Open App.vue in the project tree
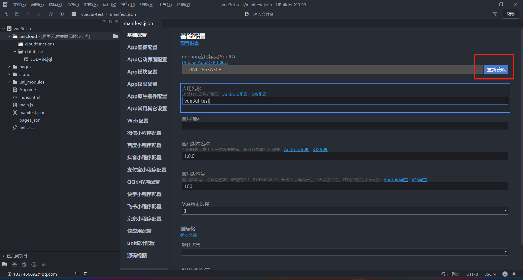The height and width of the screenshot is (280, 523). [x=28, y=90]
